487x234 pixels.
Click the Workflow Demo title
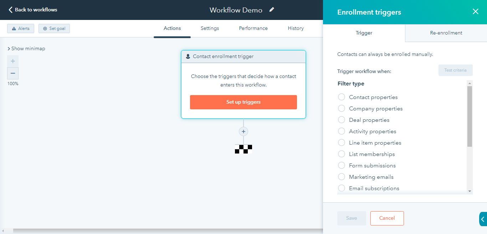(236, 10)
